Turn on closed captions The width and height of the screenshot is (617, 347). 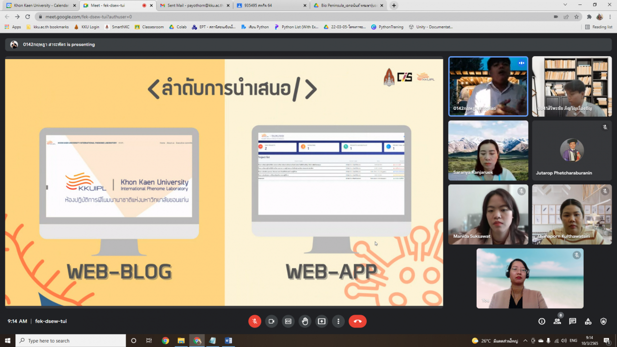coord(288,321)
